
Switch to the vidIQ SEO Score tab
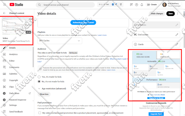click(144, 55)
